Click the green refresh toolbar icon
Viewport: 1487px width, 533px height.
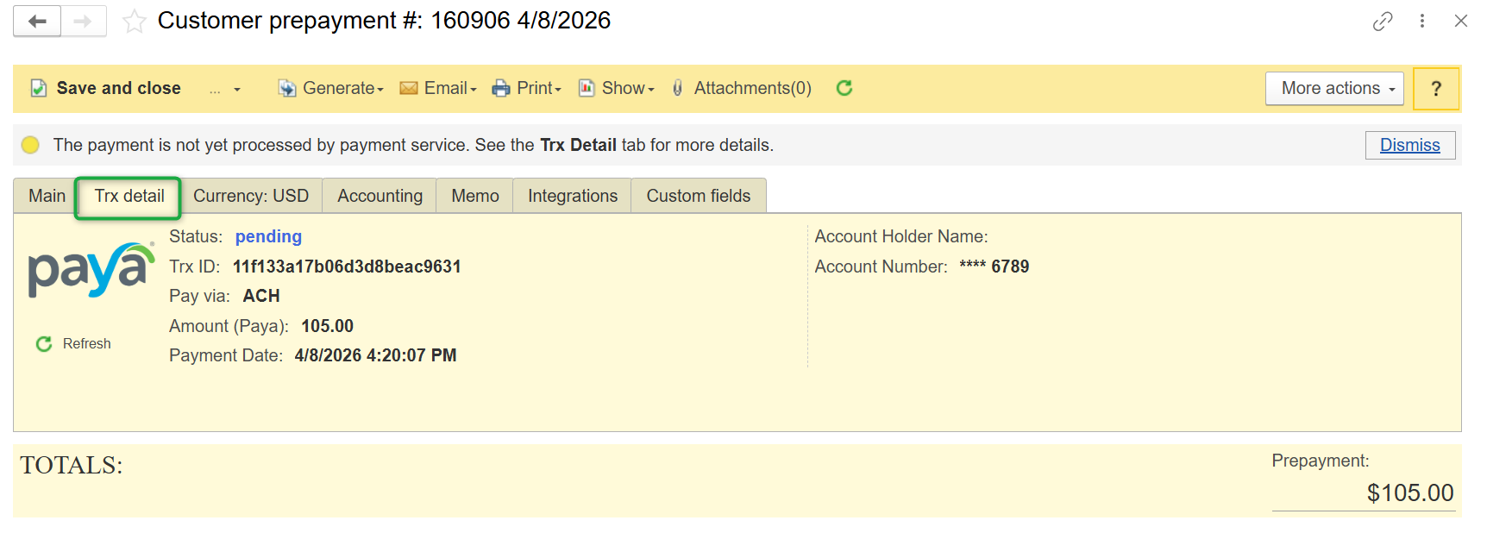tap(844, 88)
